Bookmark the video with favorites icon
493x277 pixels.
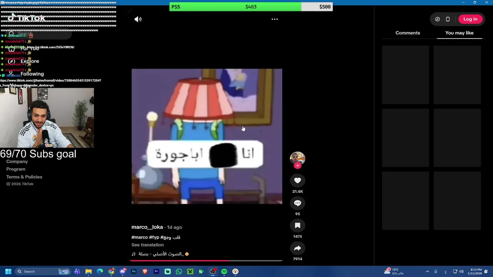pos(297,225)
